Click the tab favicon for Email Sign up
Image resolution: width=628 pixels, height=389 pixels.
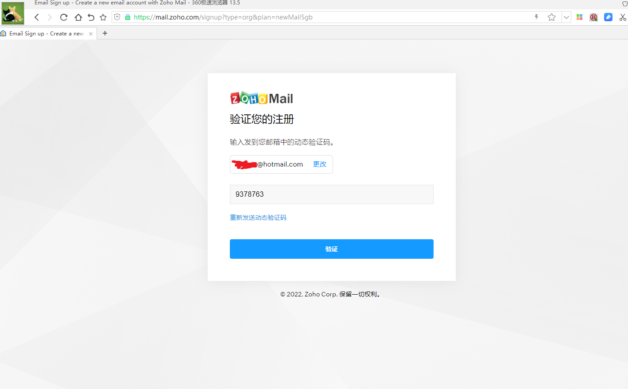(4, 33)
